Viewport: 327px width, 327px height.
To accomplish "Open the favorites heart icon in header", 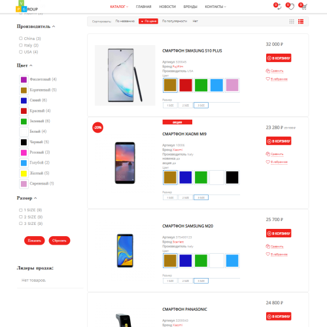I will pos(292,7).
